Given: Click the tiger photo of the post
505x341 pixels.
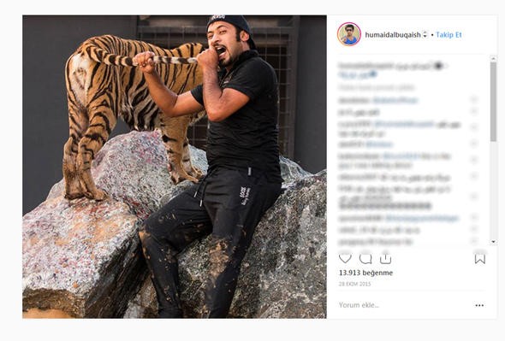Looking at the screenshot, I should tap(175, 167).
